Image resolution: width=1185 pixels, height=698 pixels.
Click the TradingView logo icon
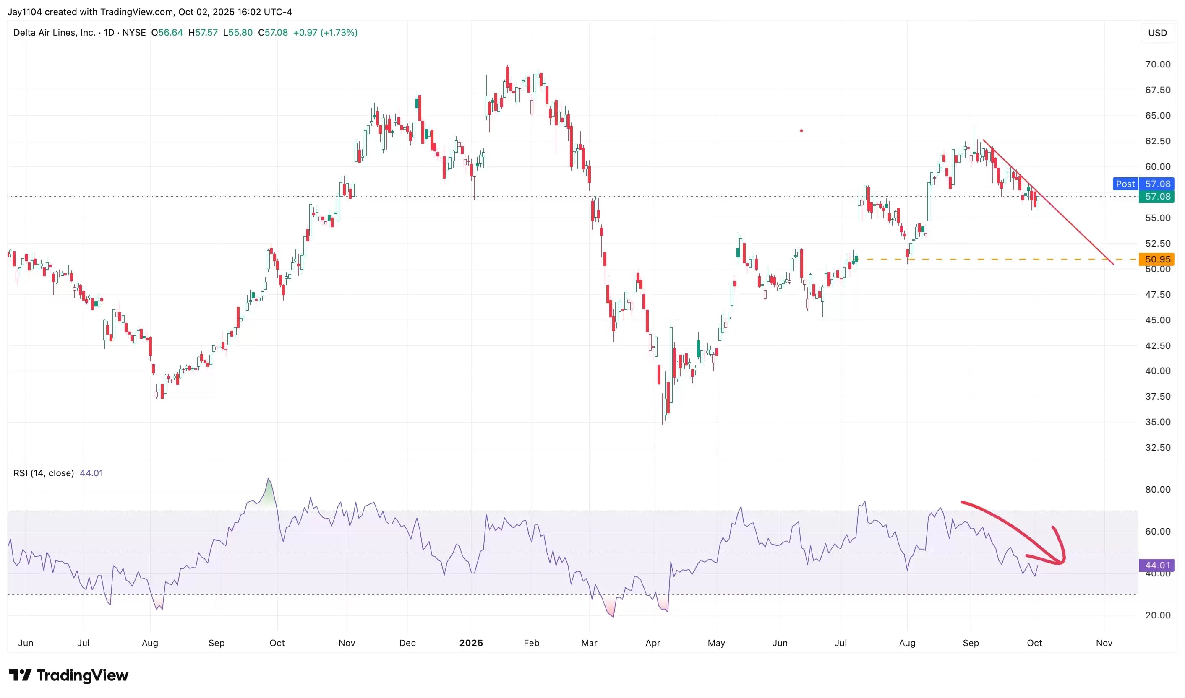pyautogui.click(x=20, y=675)
